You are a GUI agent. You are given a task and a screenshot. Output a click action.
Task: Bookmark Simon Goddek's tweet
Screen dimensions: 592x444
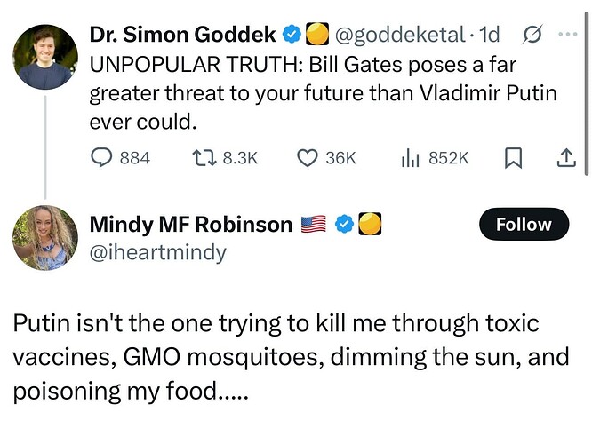click(x=513, y=158)
